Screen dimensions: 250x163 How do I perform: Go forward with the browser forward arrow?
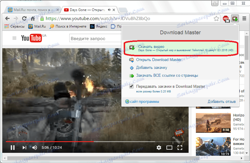coord(16,19)
